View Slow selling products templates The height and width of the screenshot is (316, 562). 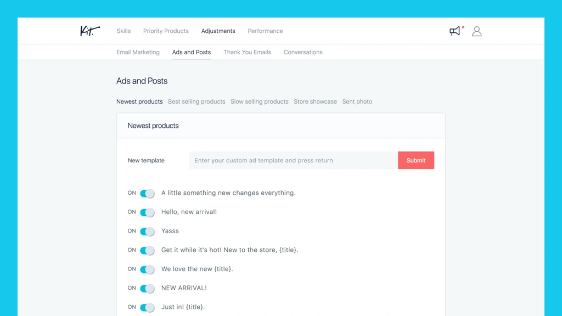click(x=259, y=101)
